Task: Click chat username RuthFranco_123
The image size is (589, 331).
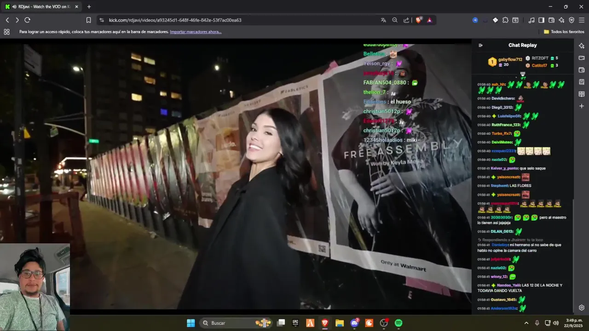Action: pyautogui.click(x=506, y=125)
